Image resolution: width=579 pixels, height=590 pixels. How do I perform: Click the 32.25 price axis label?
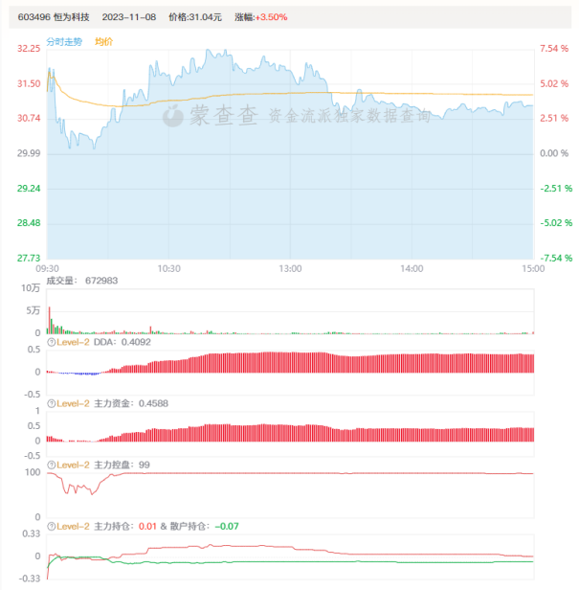(29, 49)
